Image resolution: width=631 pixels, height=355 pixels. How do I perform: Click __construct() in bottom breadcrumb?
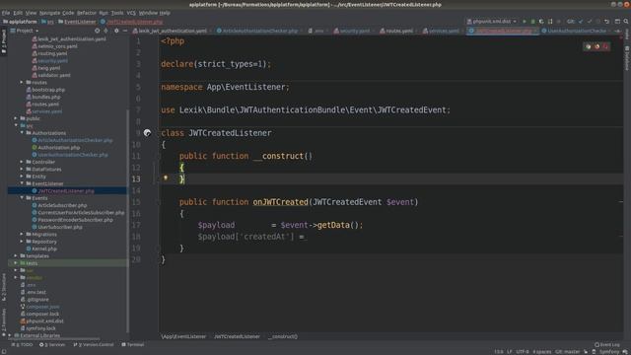pyautogui.click(x=284, y=336)
